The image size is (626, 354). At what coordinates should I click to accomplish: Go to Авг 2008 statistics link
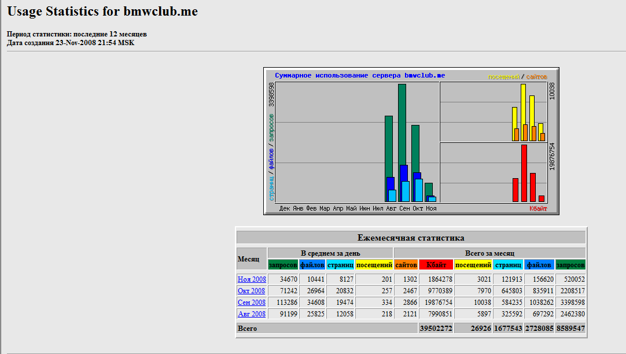click(x=251, y=314)
